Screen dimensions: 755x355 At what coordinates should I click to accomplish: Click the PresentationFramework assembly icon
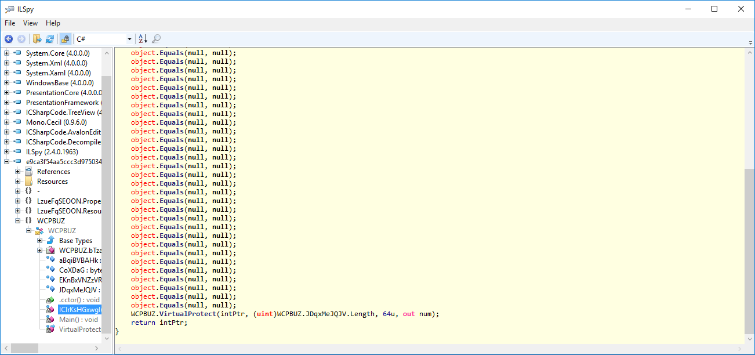pyautogui.click(x=17, y=103)
